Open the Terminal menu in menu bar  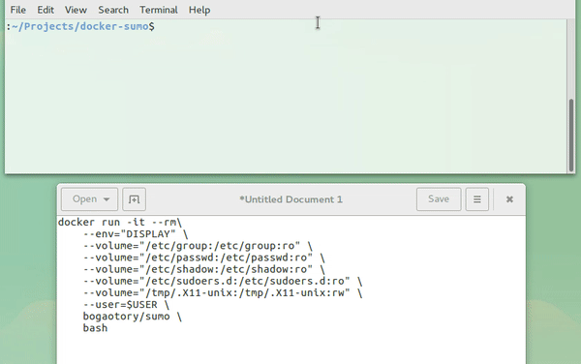click(x=159, y=10)
